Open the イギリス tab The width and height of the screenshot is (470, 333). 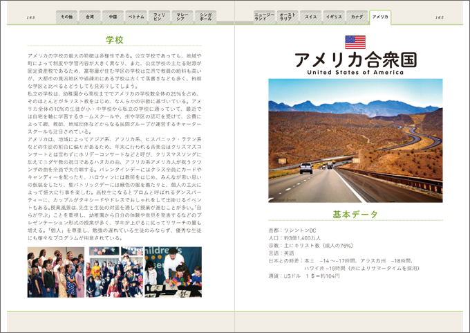[334, 17]
